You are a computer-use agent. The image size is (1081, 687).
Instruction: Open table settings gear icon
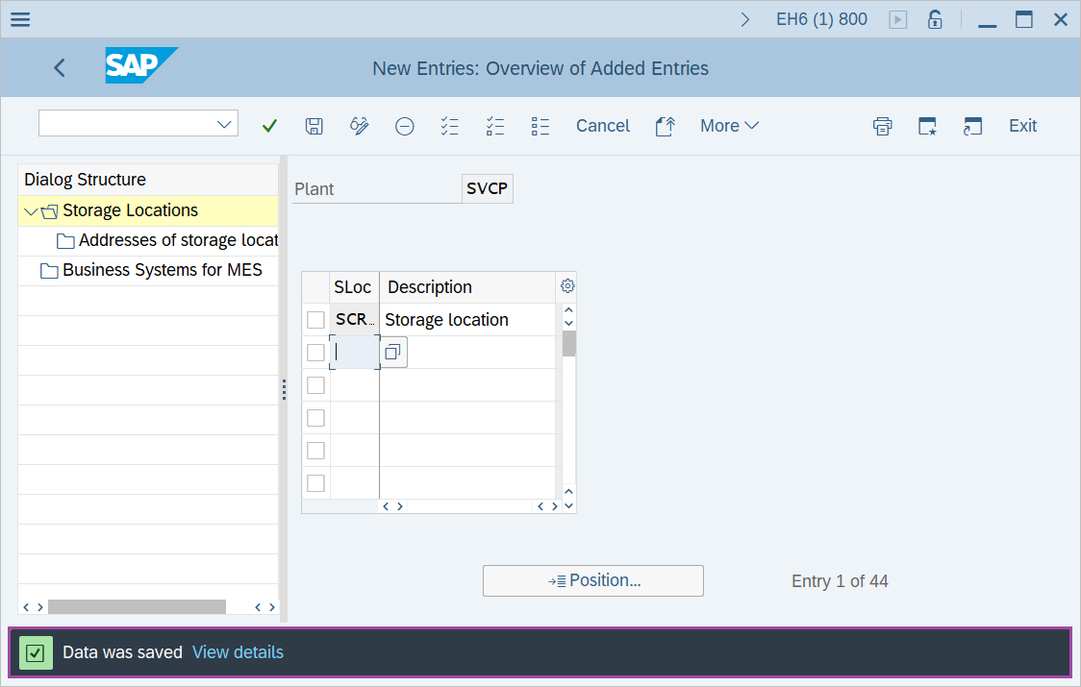click(x=567, y=286)
